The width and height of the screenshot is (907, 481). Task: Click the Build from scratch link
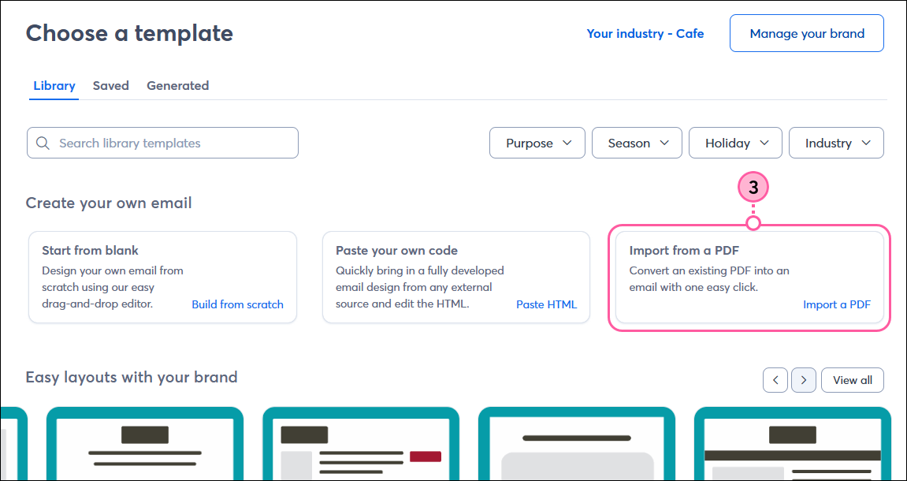[237, 304]
